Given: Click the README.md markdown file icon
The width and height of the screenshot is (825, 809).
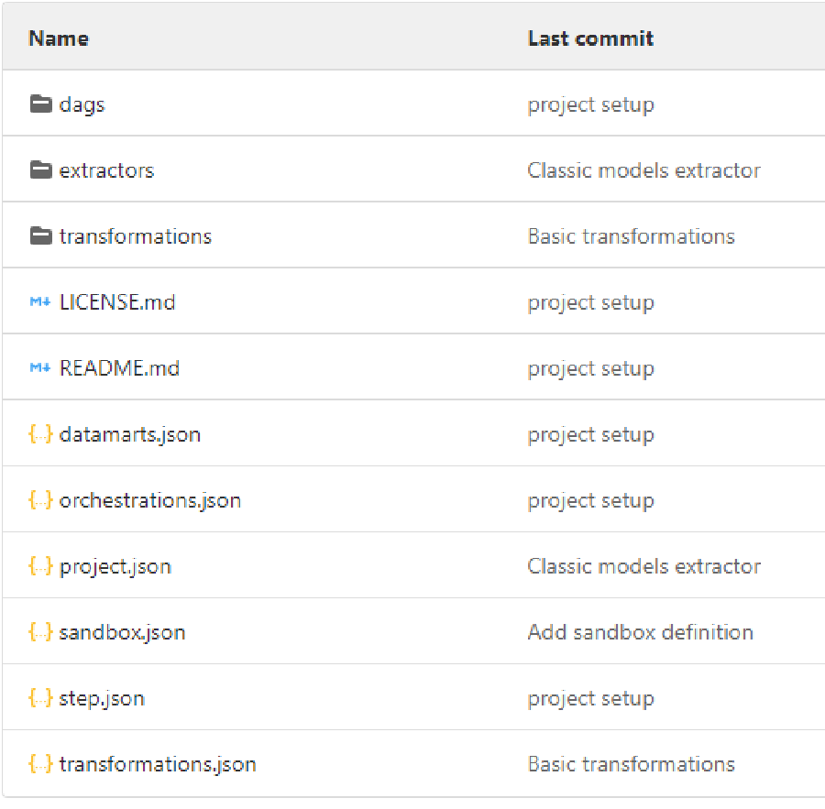Looking at the screenshot, I should point(40,368).
